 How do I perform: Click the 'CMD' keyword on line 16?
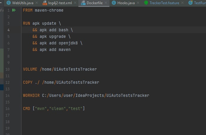point(27,108)
